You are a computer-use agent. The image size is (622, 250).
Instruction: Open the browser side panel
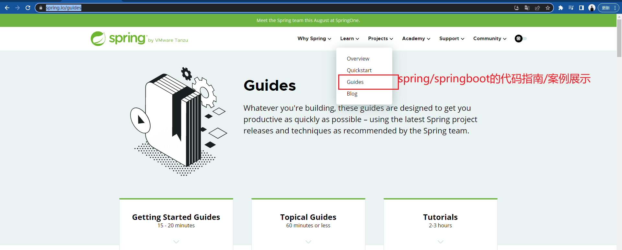(582, 8)
